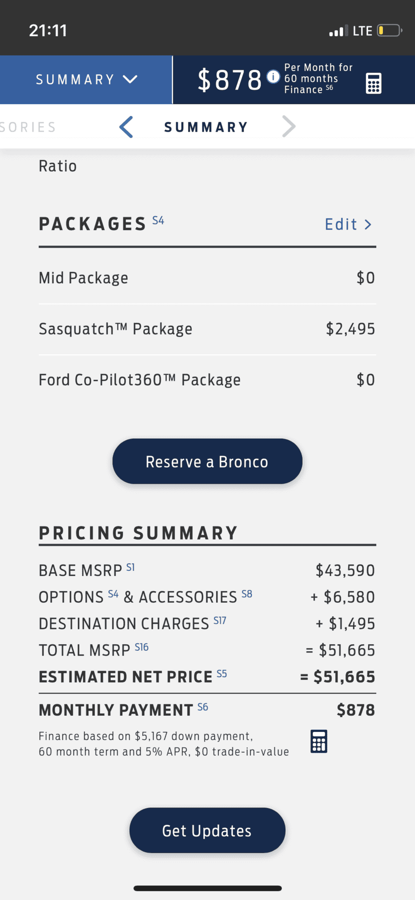Select the centered SUMMARY step label

tap(206, 127)
